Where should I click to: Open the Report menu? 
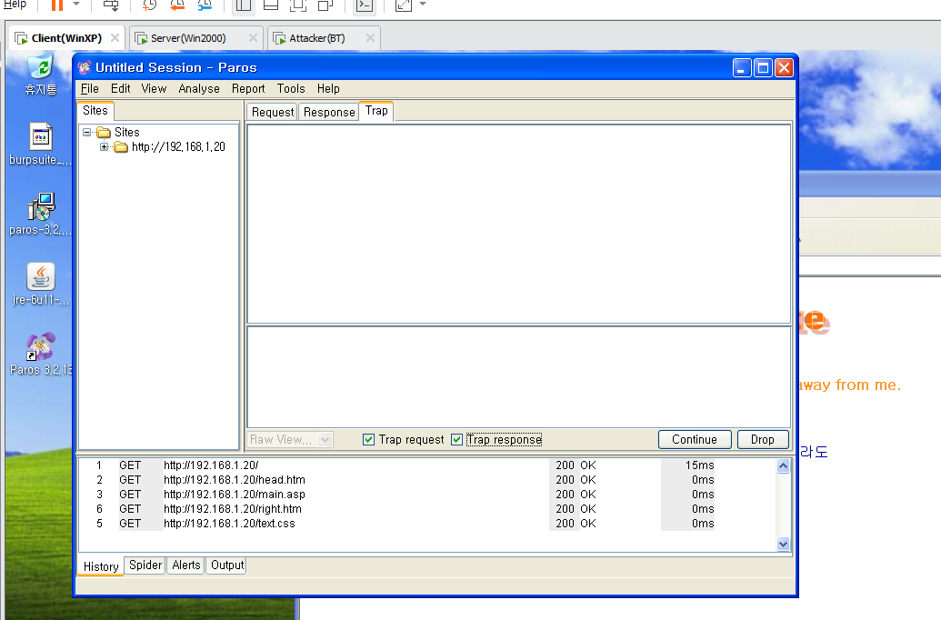click(248, 89)
